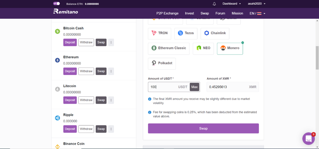Screen dimensions: 319x149
Task: Swap Bitcoin Cash from wallet list
Action: (101, 43)
